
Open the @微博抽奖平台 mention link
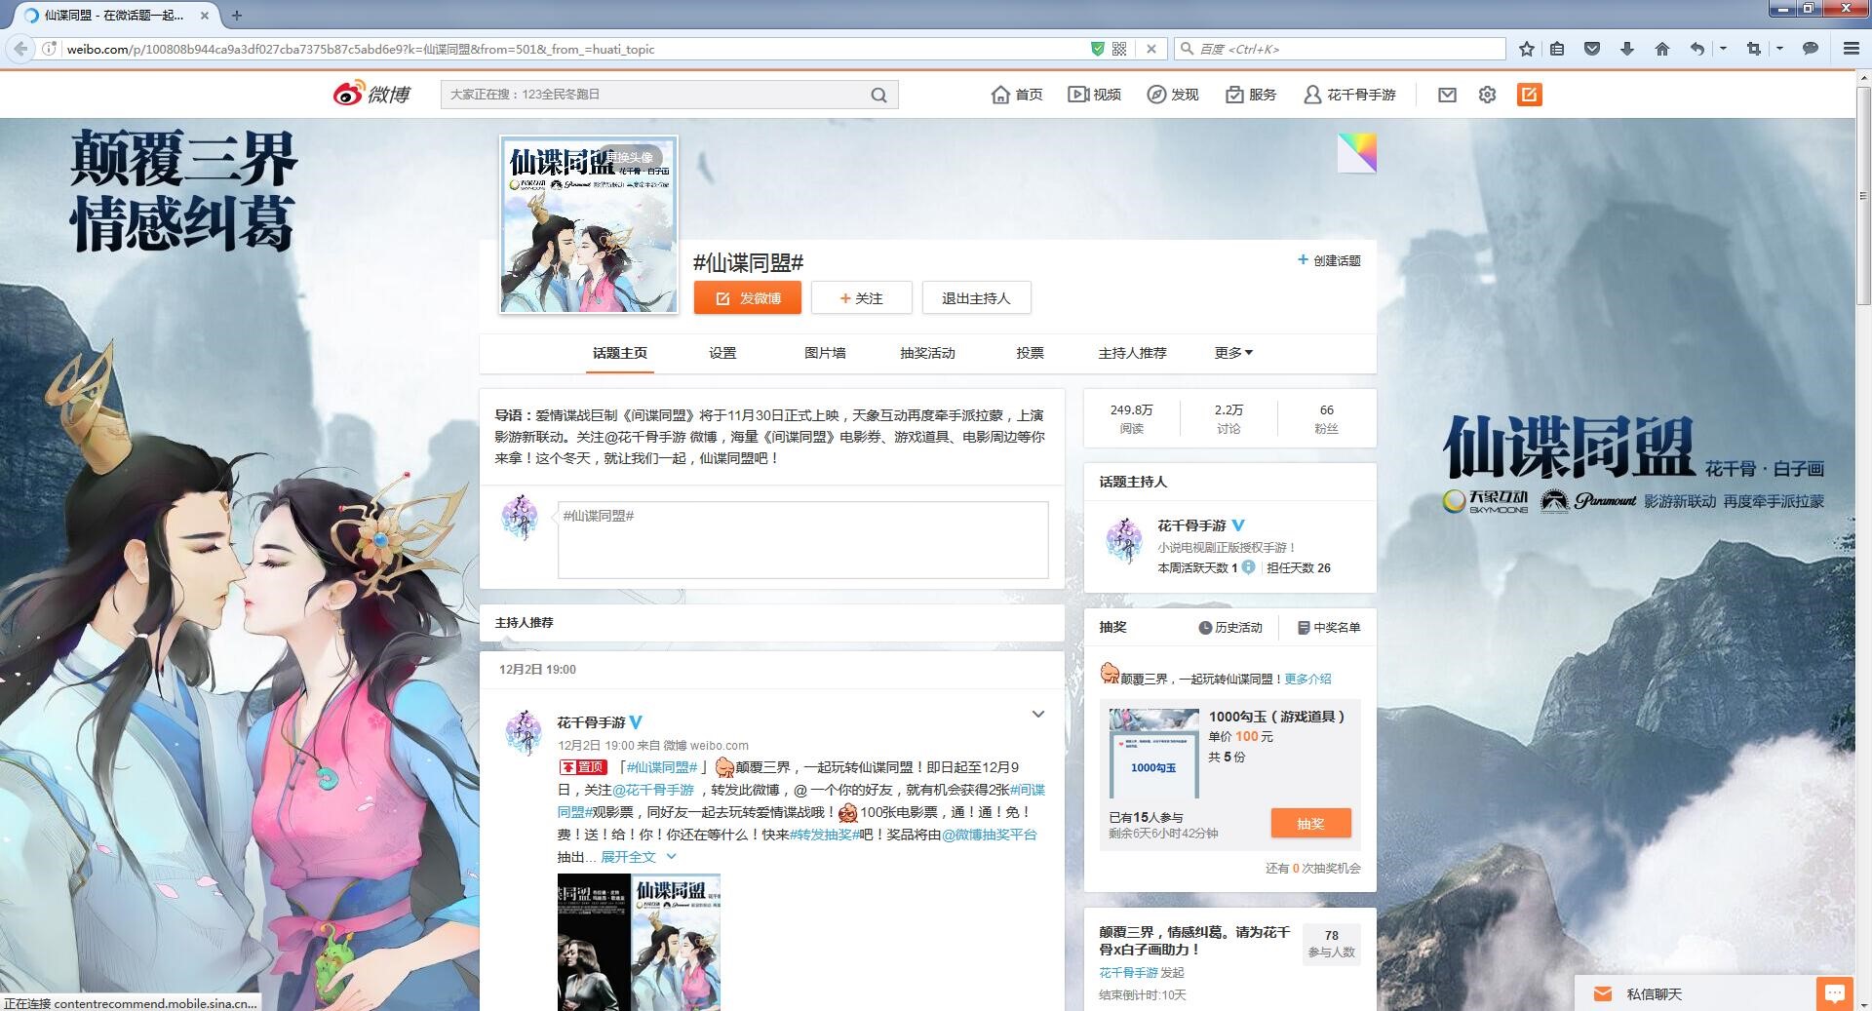[x=990, y=835]
